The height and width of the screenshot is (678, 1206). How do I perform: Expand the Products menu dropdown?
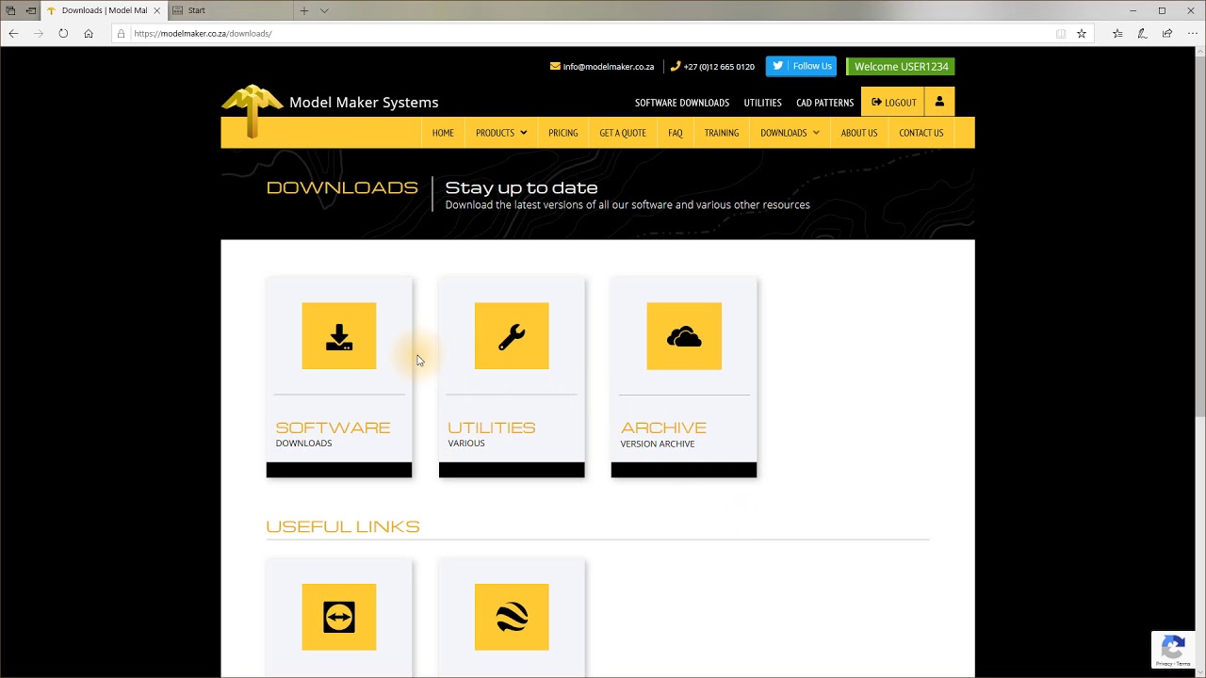point(501,133)
